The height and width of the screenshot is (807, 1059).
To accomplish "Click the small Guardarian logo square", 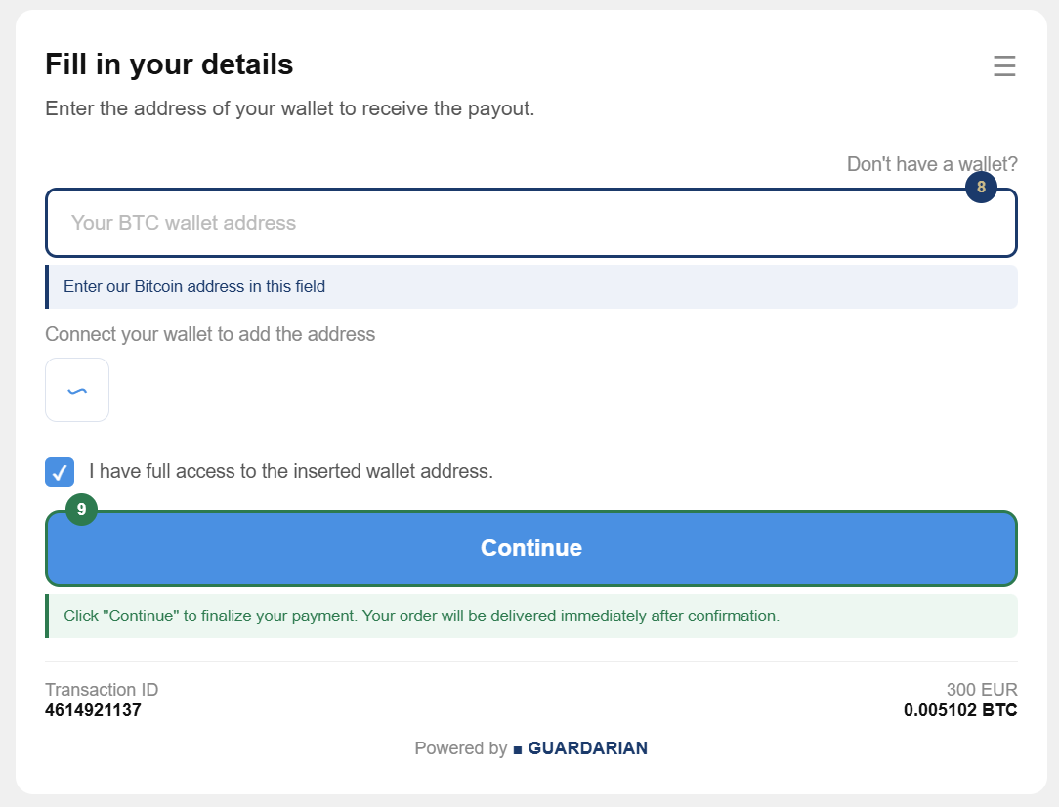I will click(518, 749).
